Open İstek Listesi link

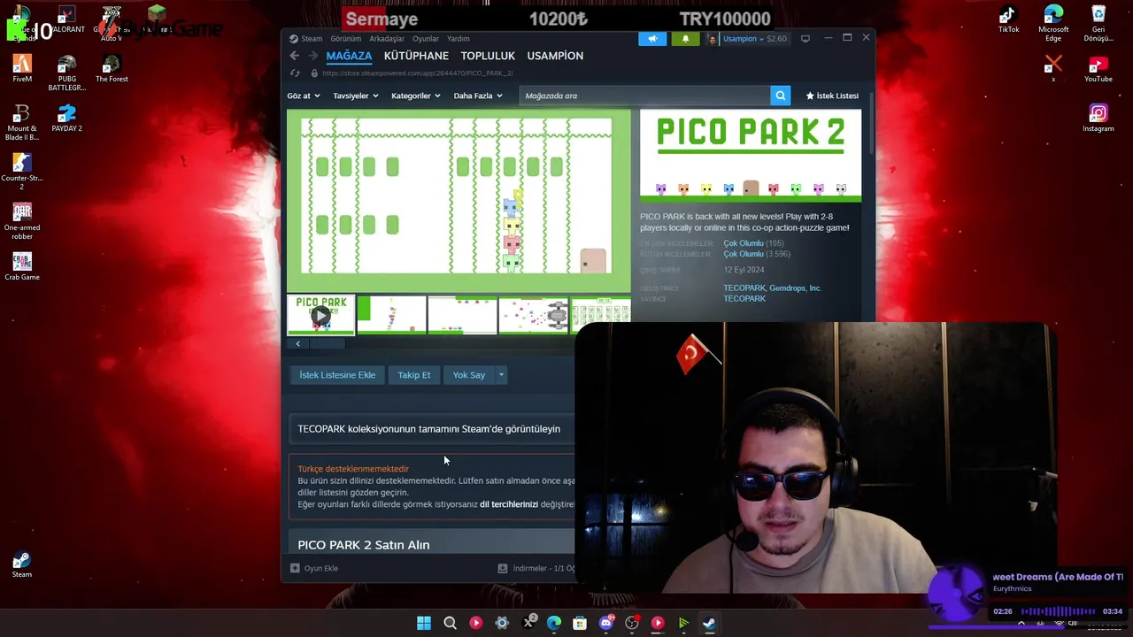[832, 96]
